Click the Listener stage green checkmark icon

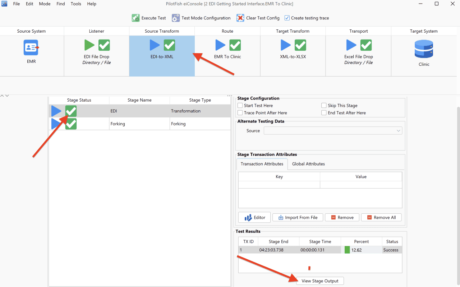coord(104,45)
